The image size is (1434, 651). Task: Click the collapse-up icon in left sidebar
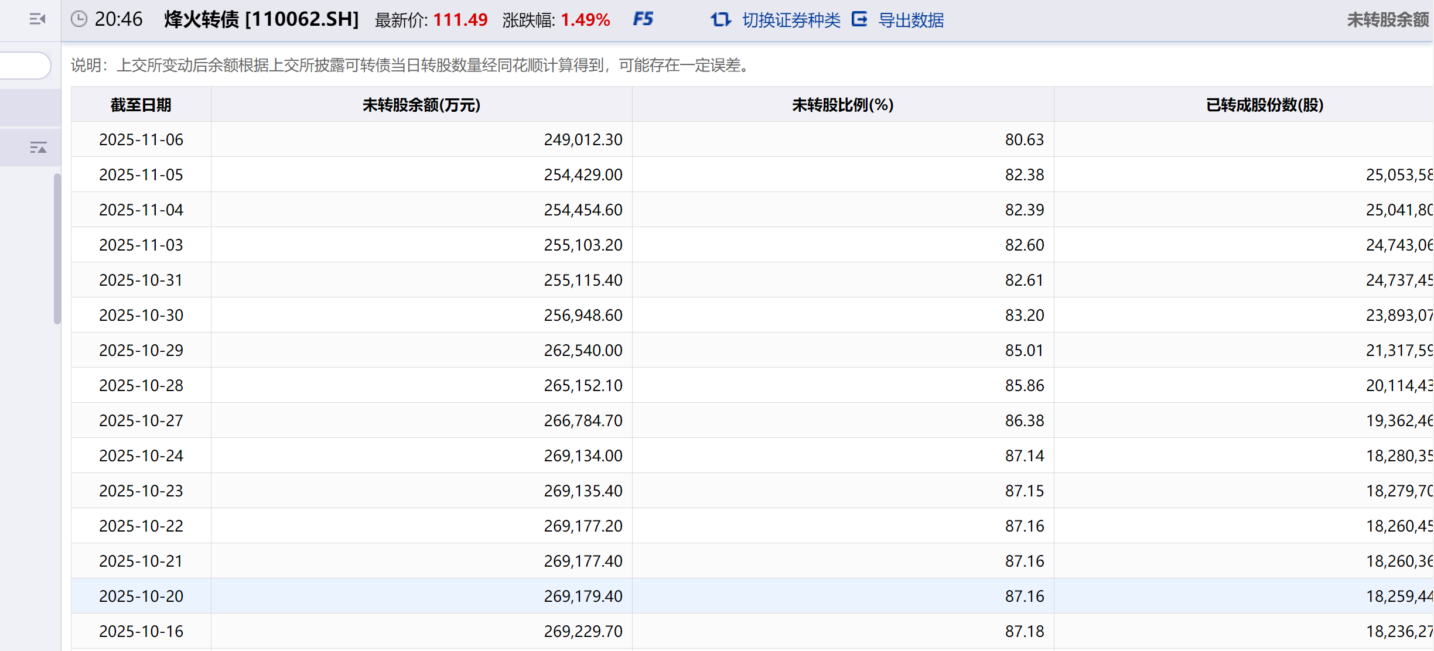click(38, 148)
